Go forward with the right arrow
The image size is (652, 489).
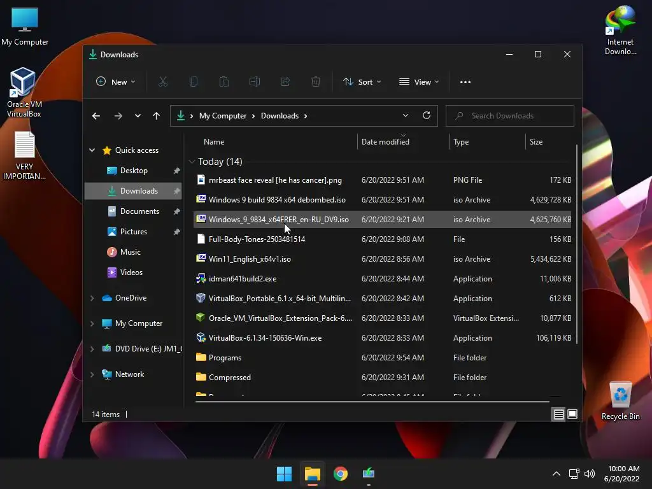pos(118,116)
